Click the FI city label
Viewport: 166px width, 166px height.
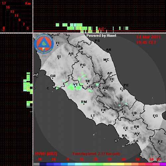(57, 43)
